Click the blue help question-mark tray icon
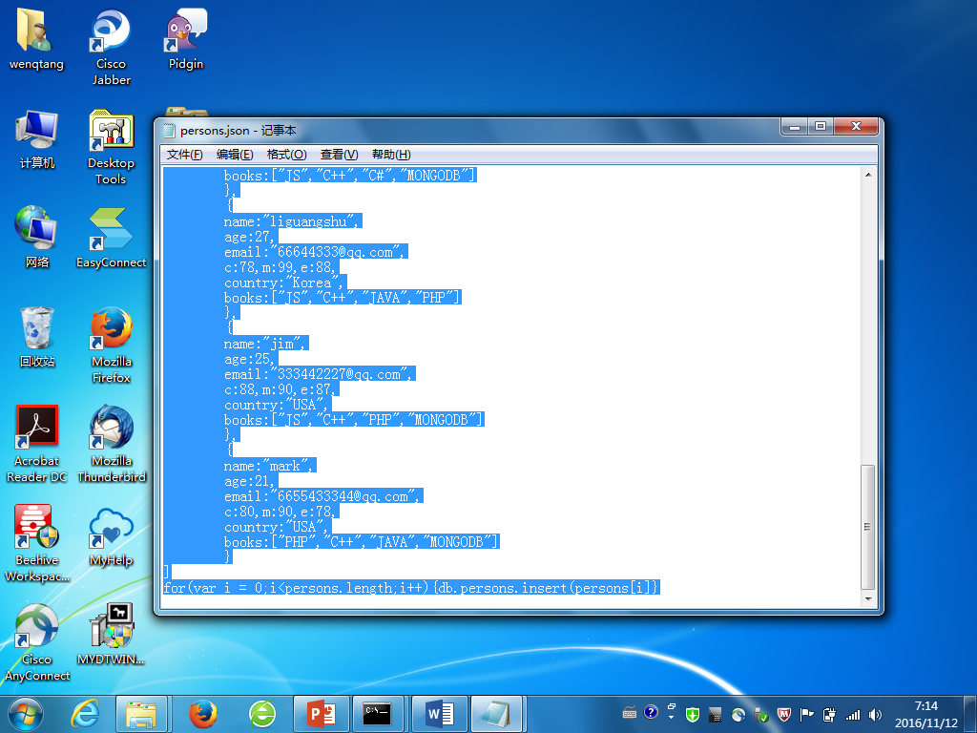The height and width of the screenshot is (733, 977). tap(651, 712)
